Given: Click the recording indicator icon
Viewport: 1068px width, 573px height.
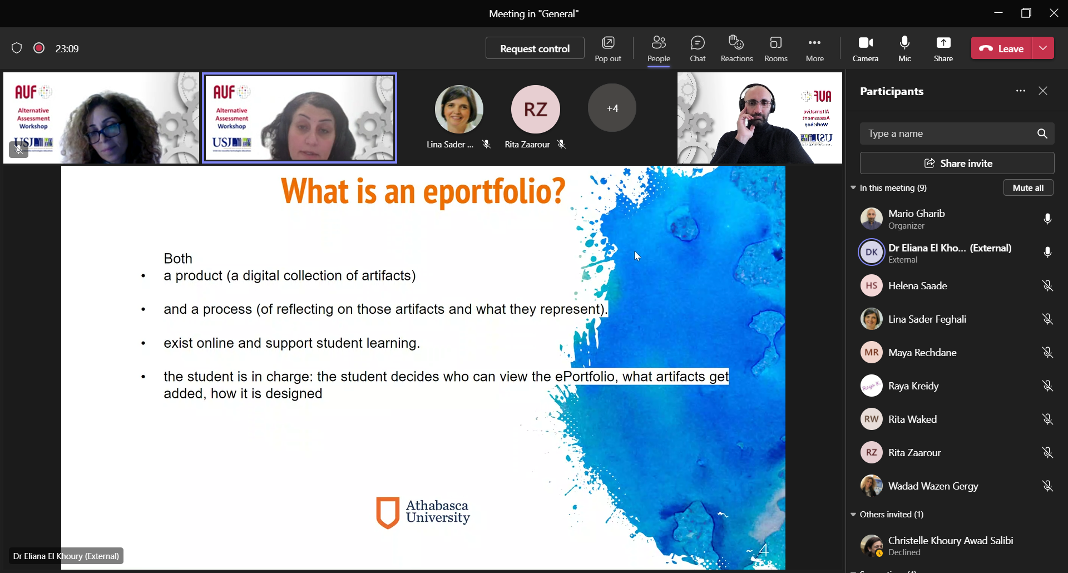Looking at the screenshot, I should click(39, 48).
